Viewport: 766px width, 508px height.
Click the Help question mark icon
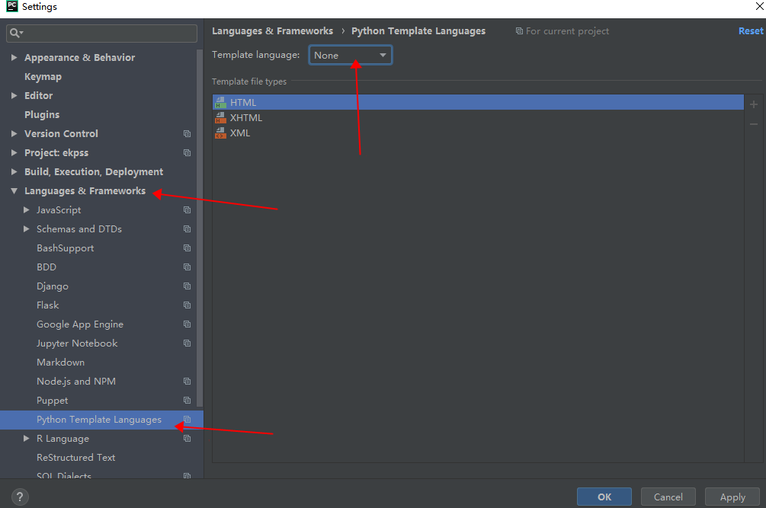coord(19,497)
